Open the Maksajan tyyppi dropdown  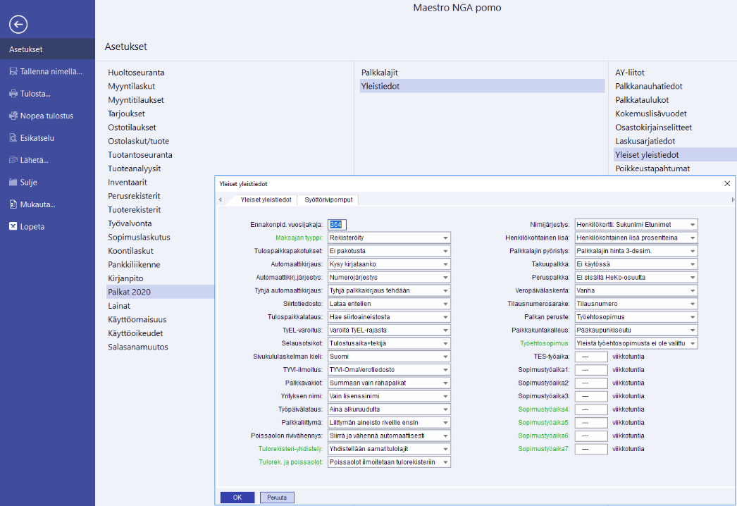445,238
